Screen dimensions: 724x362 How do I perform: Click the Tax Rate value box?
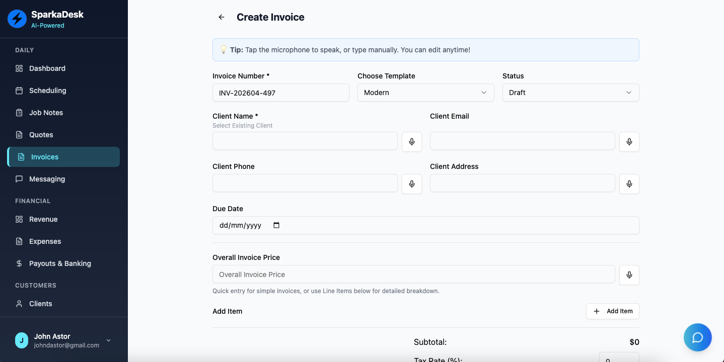pyautogui.click(x=619, y=358)
